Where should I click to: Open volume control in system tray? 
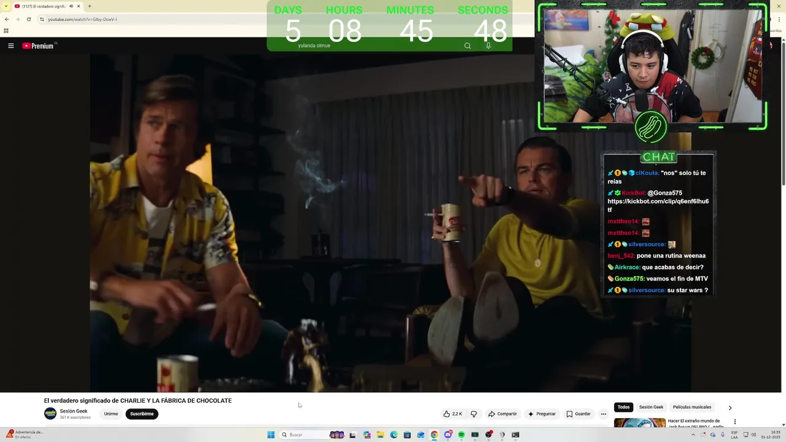(x=753, y=435)
